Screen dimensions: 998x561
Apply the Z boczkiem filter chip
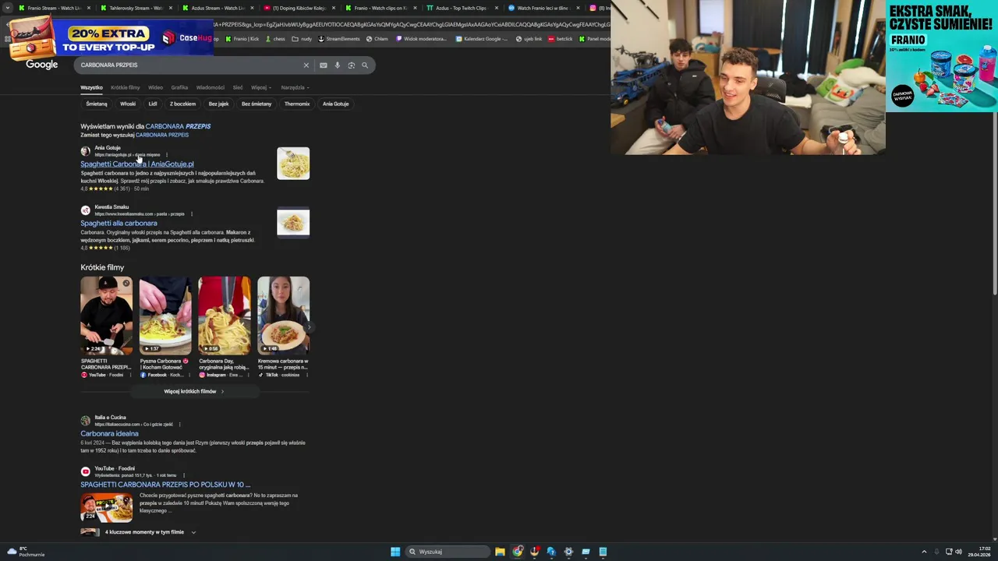click(182, 104)
